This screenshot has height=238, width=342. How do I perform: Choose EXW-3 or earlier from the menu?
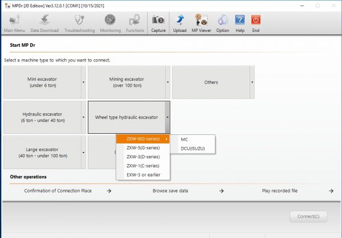(143, 175)
